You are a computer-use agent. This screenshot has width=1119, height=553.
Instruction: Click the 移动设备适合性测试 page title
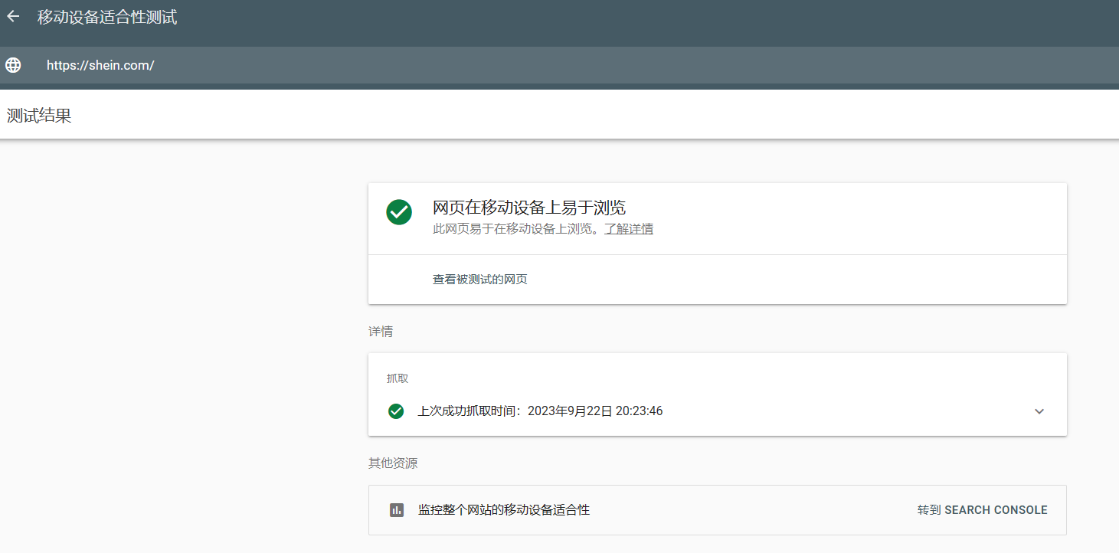[x=107, y=17]
